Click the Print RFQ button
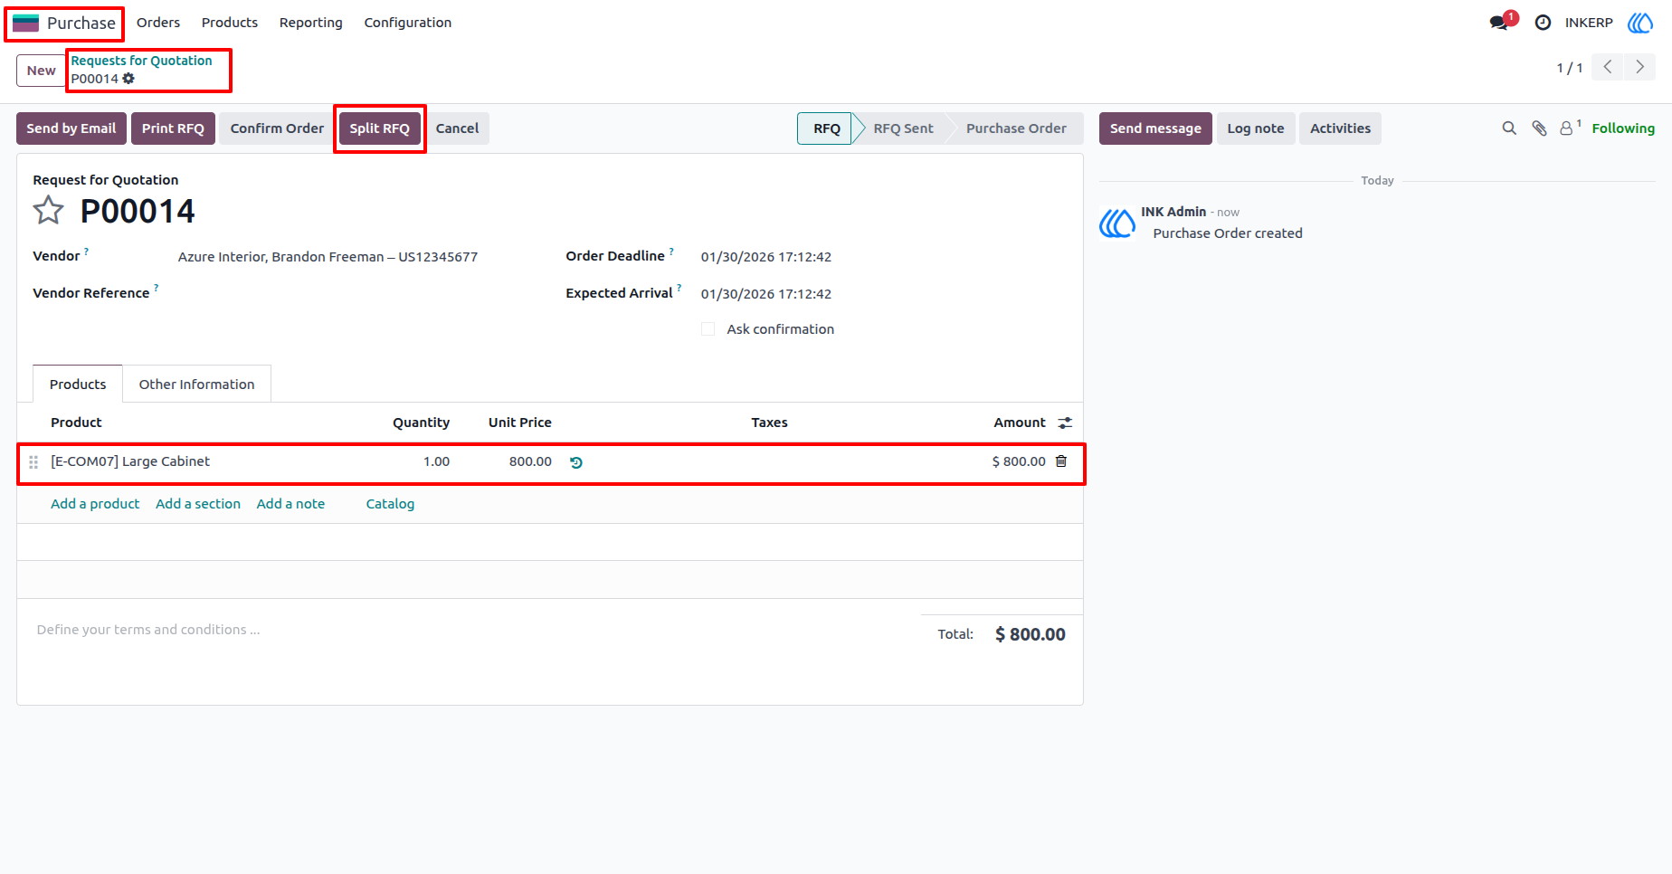Viewport: 1672px width, 874px height. point(173,128)
